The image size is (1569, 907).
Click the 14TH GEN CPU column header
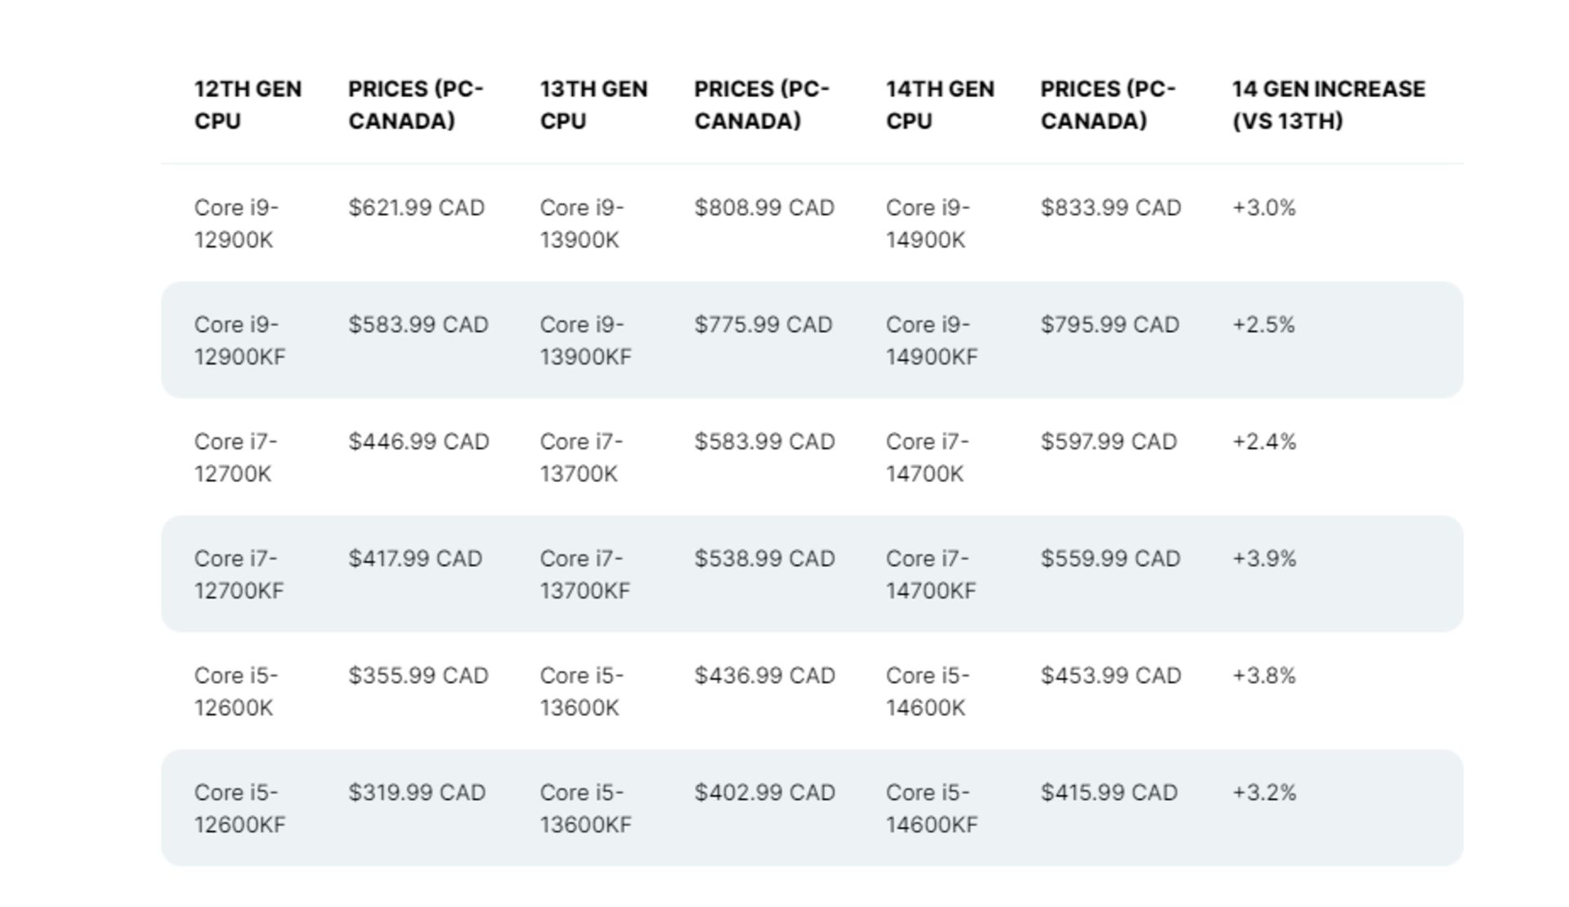click(x=940, y=105)
